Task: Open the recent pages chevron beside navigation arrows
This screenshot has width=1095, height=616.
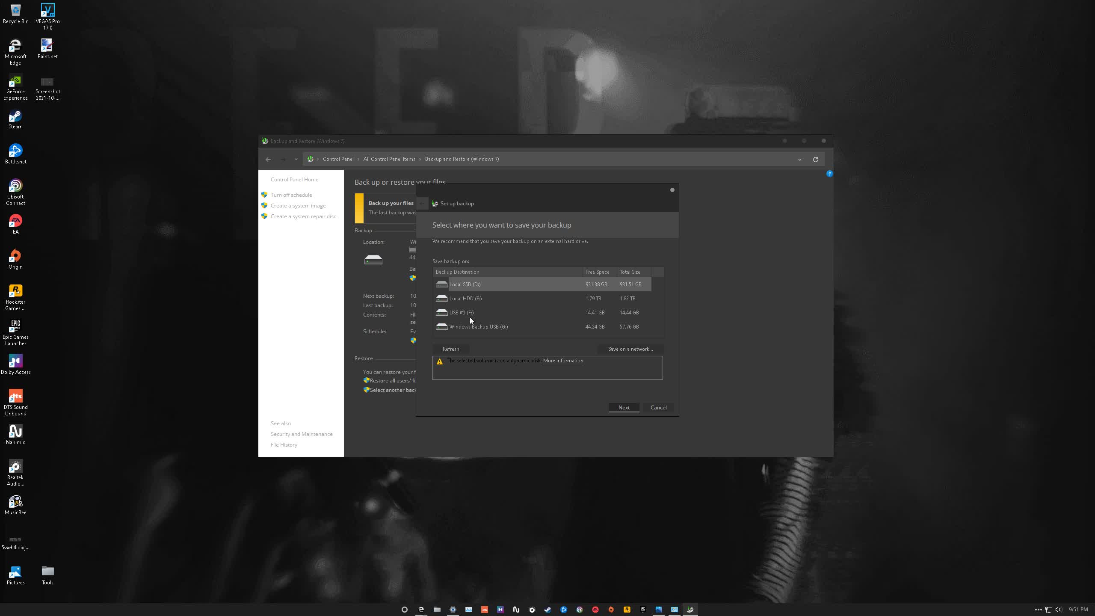Action: click(x=296, y=159)
